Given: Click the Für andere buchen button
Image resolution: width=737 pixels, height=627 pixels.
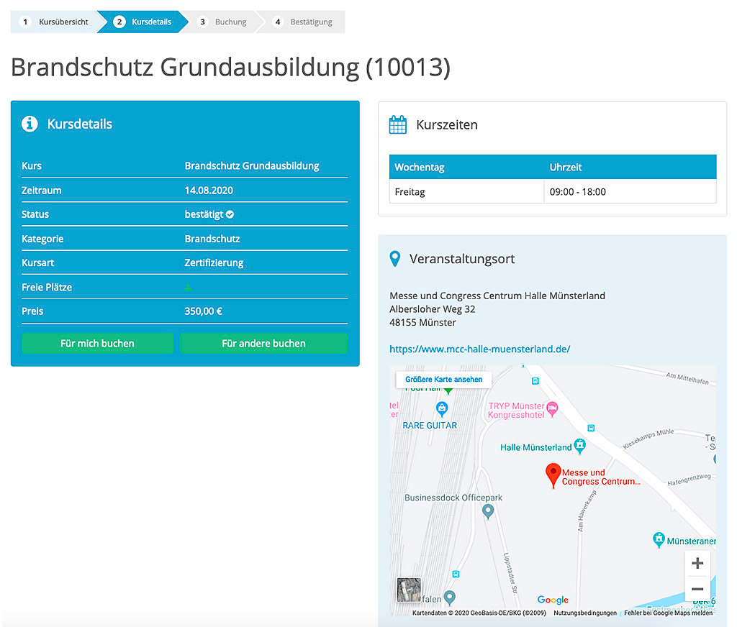Looking at the screenshot, I should [263, 343].
